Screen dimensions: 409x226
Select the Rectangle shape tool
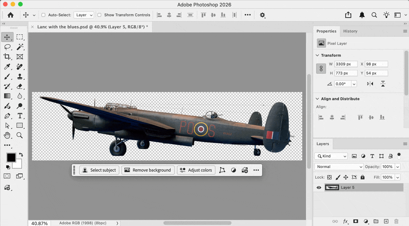[x=20, y=125]
